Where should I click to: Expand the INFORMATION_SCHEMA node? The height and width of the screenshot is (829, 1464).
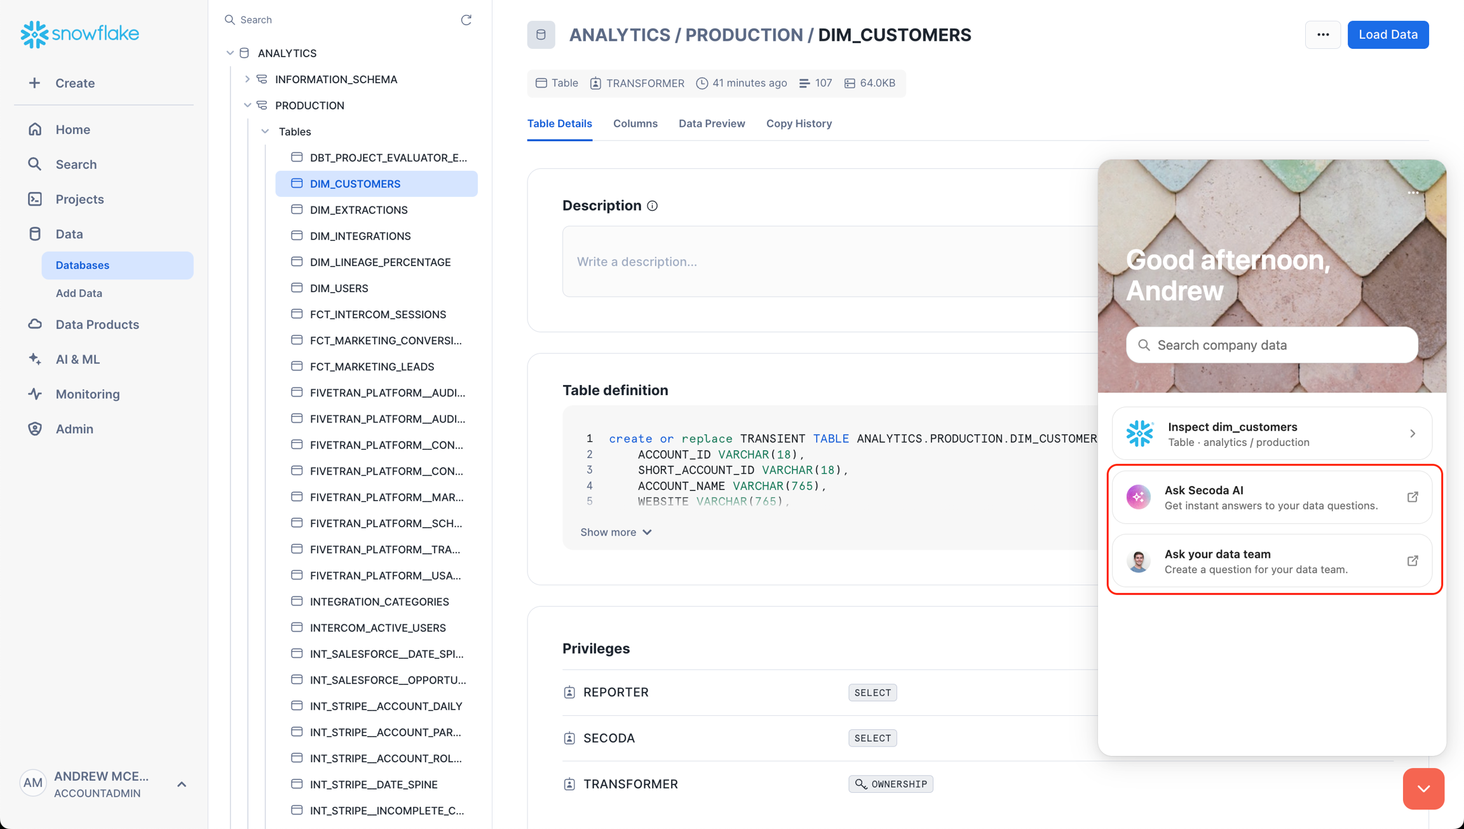[247, 79]
